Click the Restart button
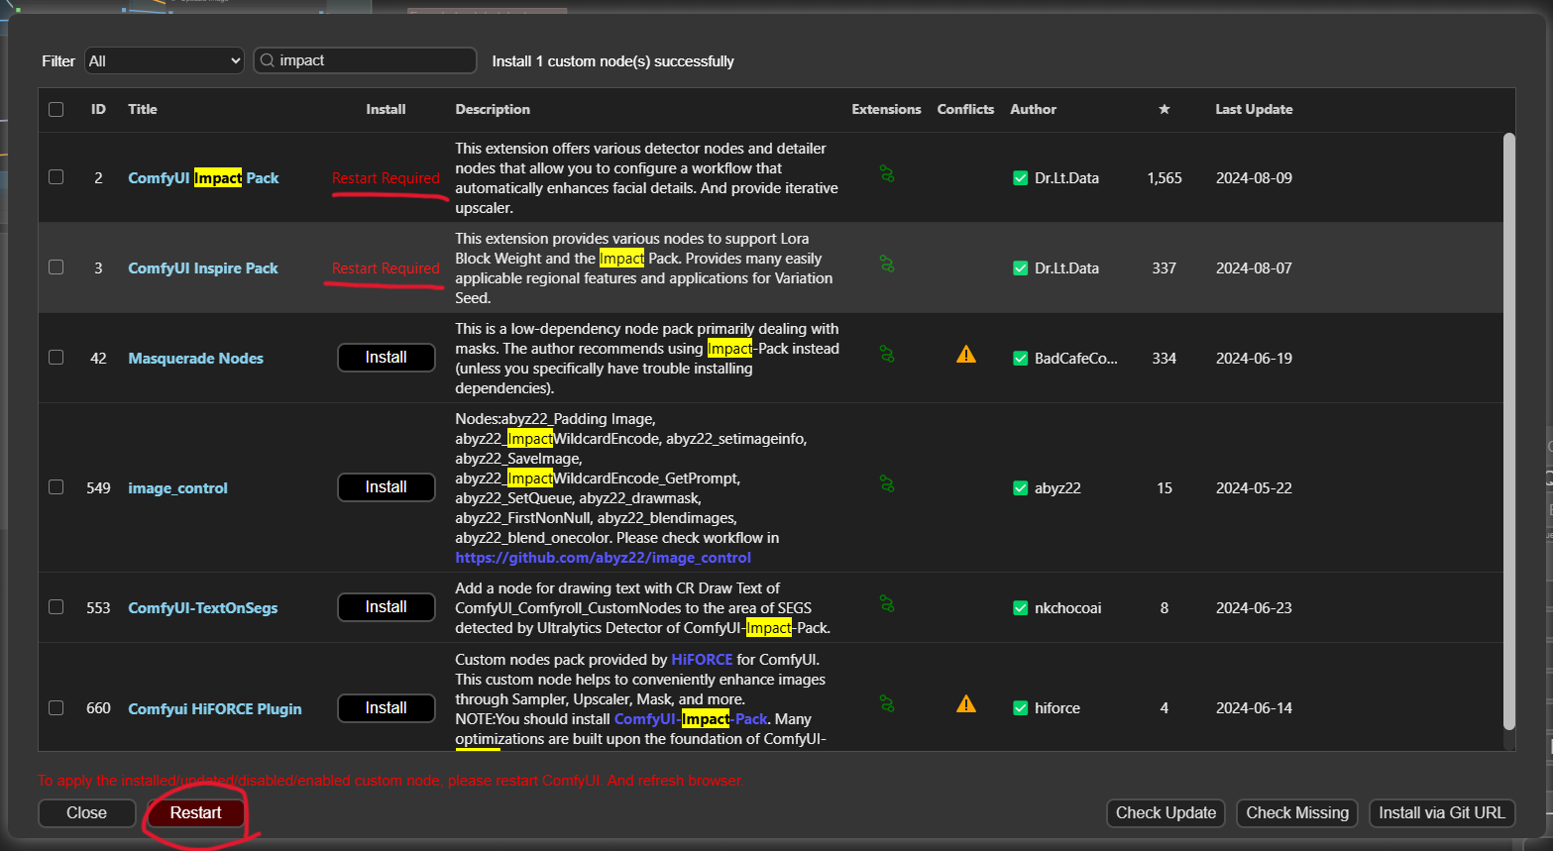The image size is (1553, 851). pyautogui.click(x=195, y=812)
